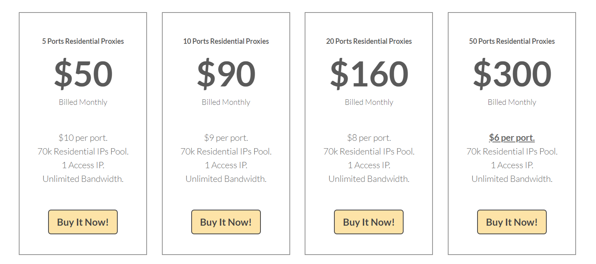Click the 20 Ports Residential Proxies title
Screen dimensions: 596x264
click(x=369, y=41)
